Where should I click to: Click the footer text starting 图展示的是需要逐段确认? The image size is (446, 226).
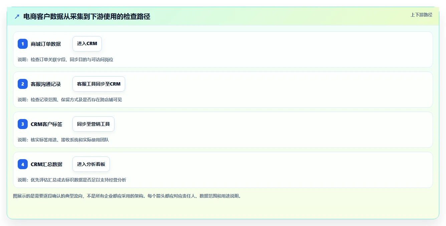[127, 196]
